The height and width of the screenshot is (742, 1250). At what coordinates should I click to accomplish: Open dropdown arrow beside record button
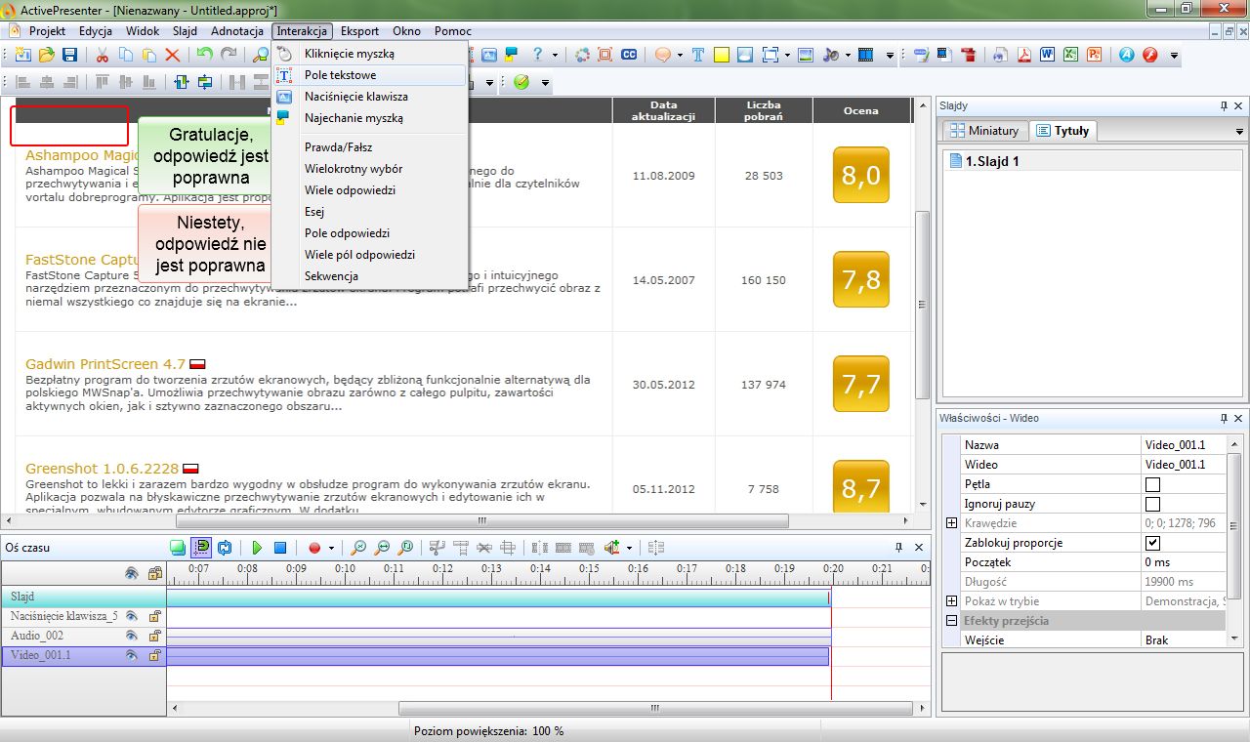coord(332,548)
